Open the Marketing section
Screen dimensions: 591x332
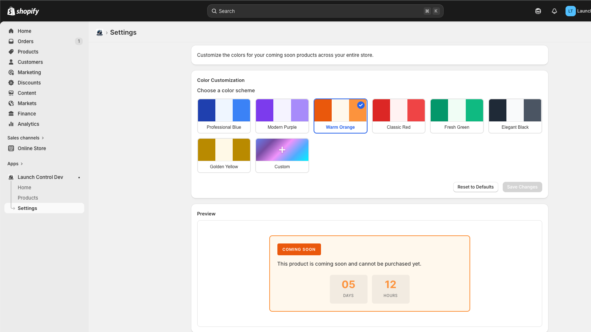29,72
